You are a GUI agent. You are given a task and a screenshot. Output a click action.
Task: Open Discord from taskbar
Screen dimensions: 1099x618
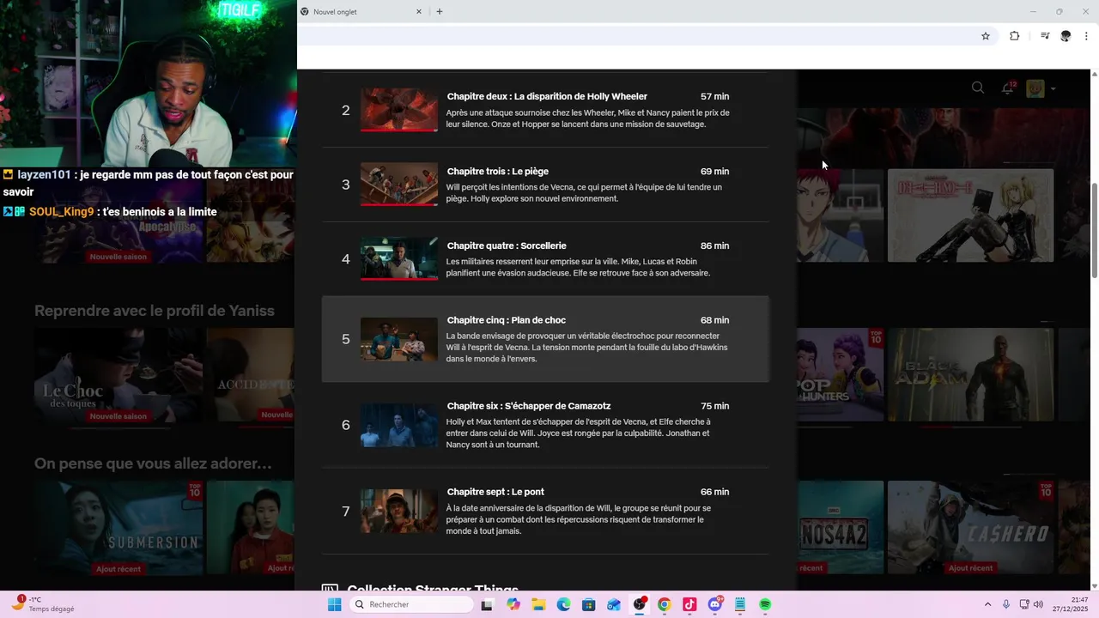tap(715, 604)
